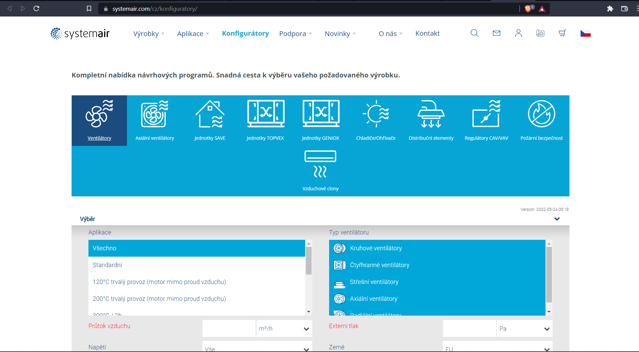Image resolution: width=639 pixels, height=352 pixels.
Task: Click the systemair logo
Action: [x=80, y=33]
